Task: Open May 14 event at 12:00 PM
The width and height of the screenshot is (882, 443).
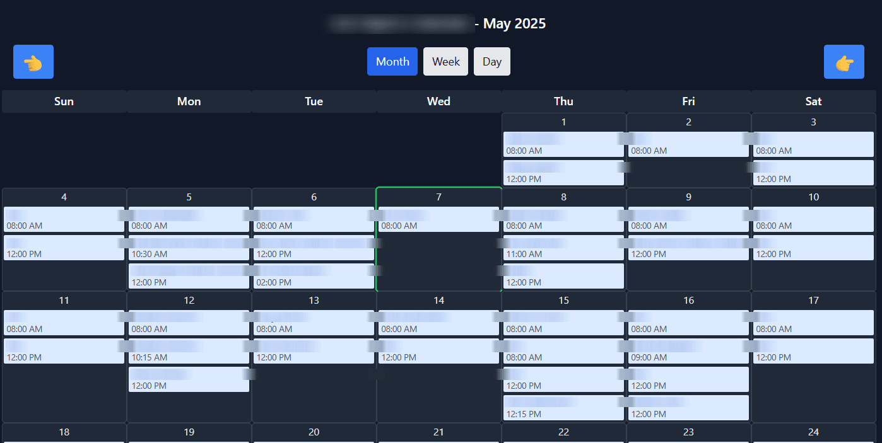Action: [x=438, y=351]
